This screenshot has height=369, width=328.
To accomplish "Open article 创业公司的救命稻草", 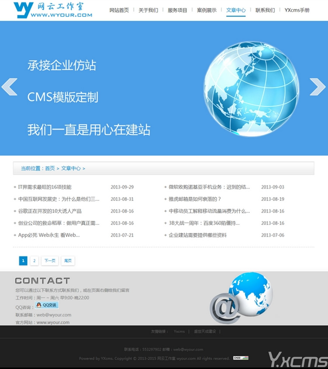I will tap(59, 223).
